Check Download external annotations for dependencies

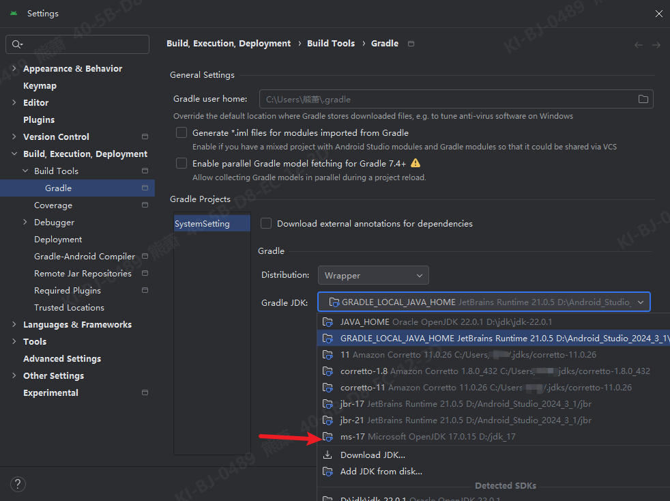[x=265, y=223]
